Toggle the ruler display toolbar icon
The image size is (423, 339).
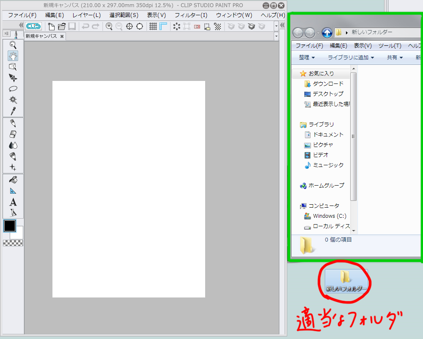point(163,26)
